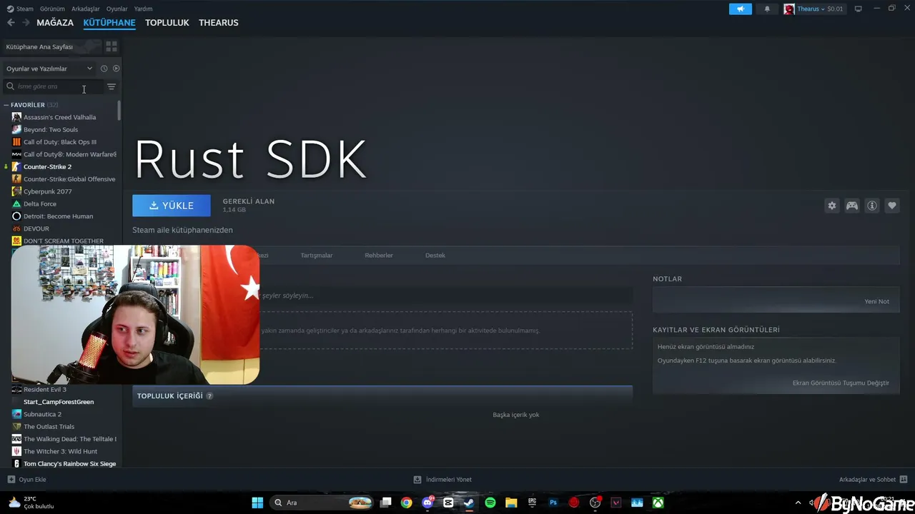Go back with the left arrow

tap(11, 23)
